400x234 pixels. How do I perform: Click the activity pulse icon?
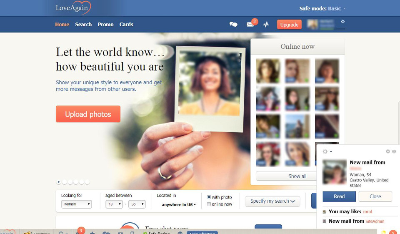[x=266, y=25]
